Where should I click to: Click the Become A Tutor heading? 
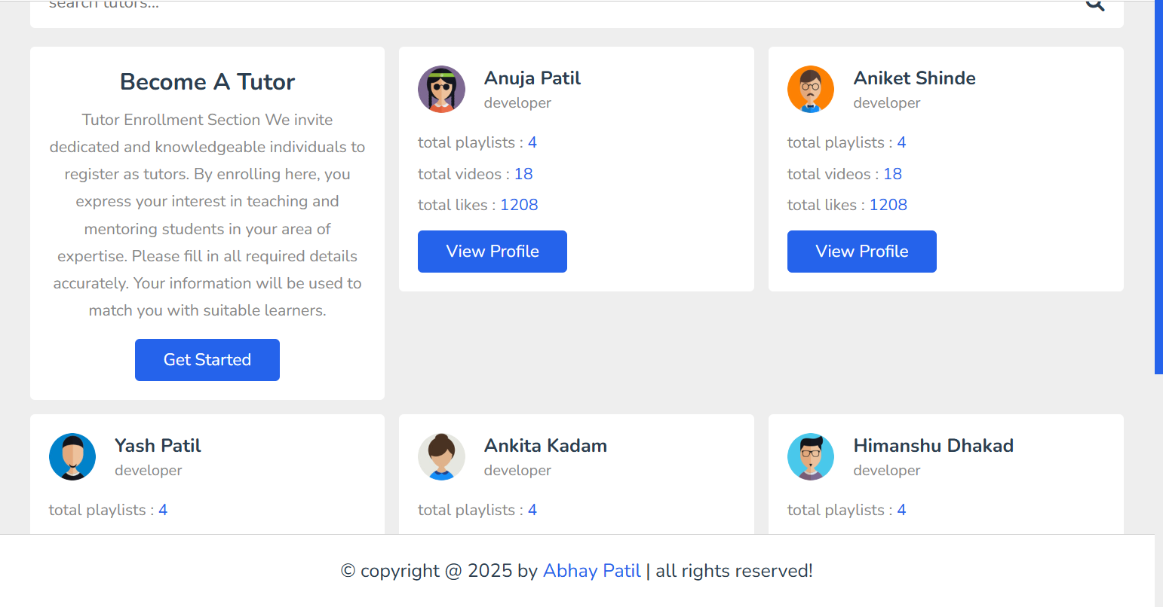[207, 81]
